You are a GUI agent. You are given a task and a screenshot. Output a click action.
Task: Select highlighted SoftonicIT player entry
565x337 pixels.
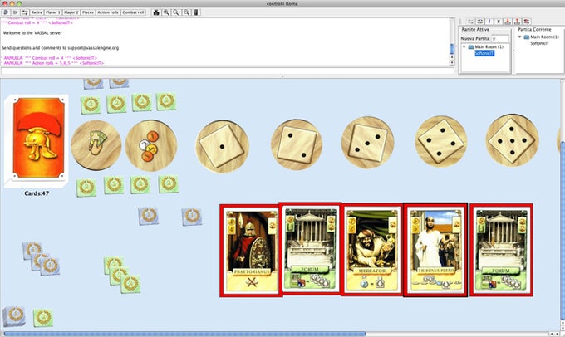coord(484,53)
